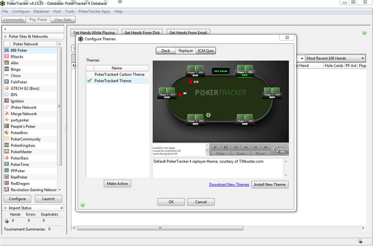Open the Tools menu

(70, 12)
